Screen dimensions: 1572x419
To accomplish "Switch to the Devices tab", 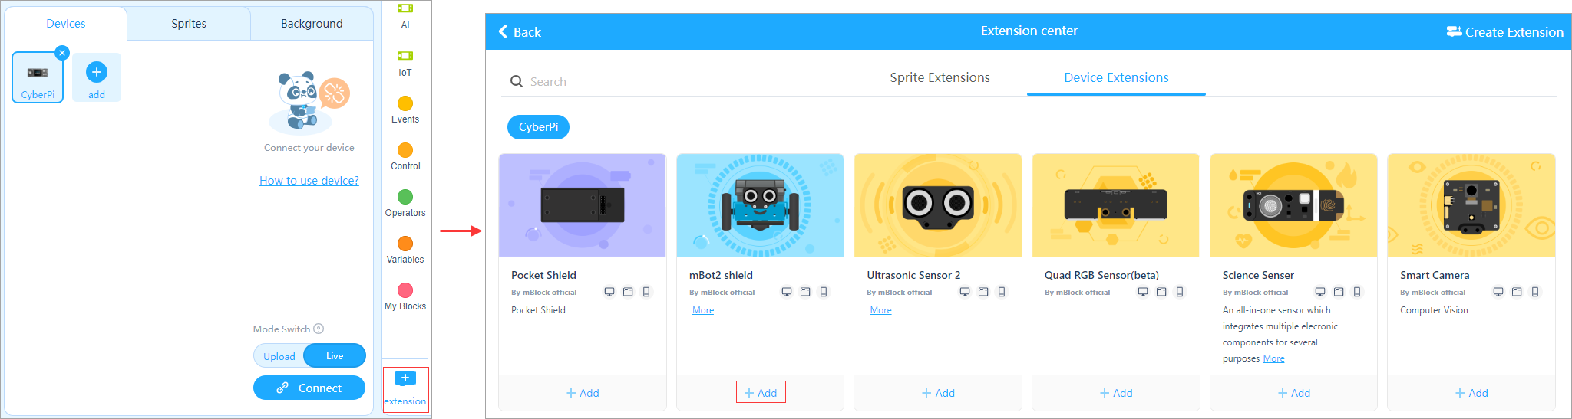I will pyautogui.click(x=66, y=24).
